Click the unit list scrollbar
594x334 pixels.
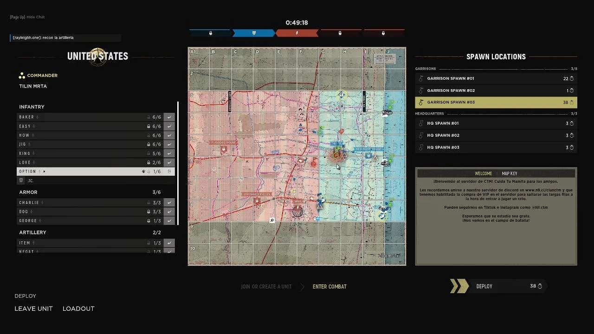coord(178,163)
